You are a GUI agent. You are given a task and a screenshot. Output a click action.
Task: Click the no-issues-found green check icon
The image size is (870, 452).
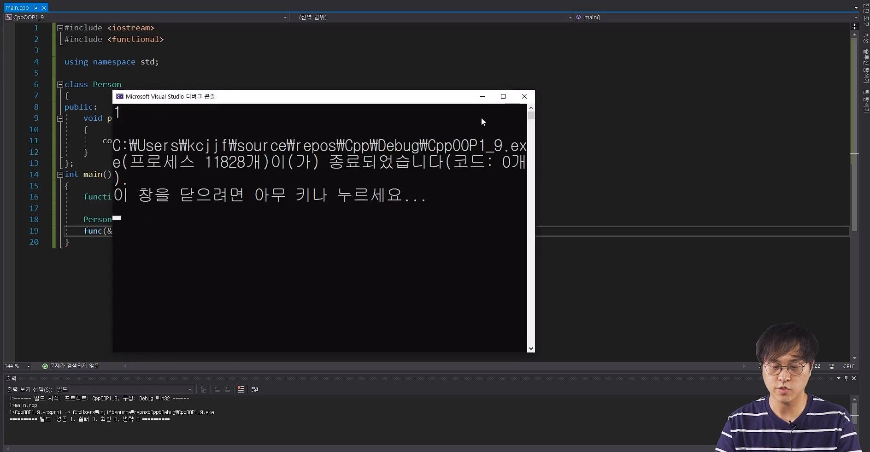pos(45,366)
